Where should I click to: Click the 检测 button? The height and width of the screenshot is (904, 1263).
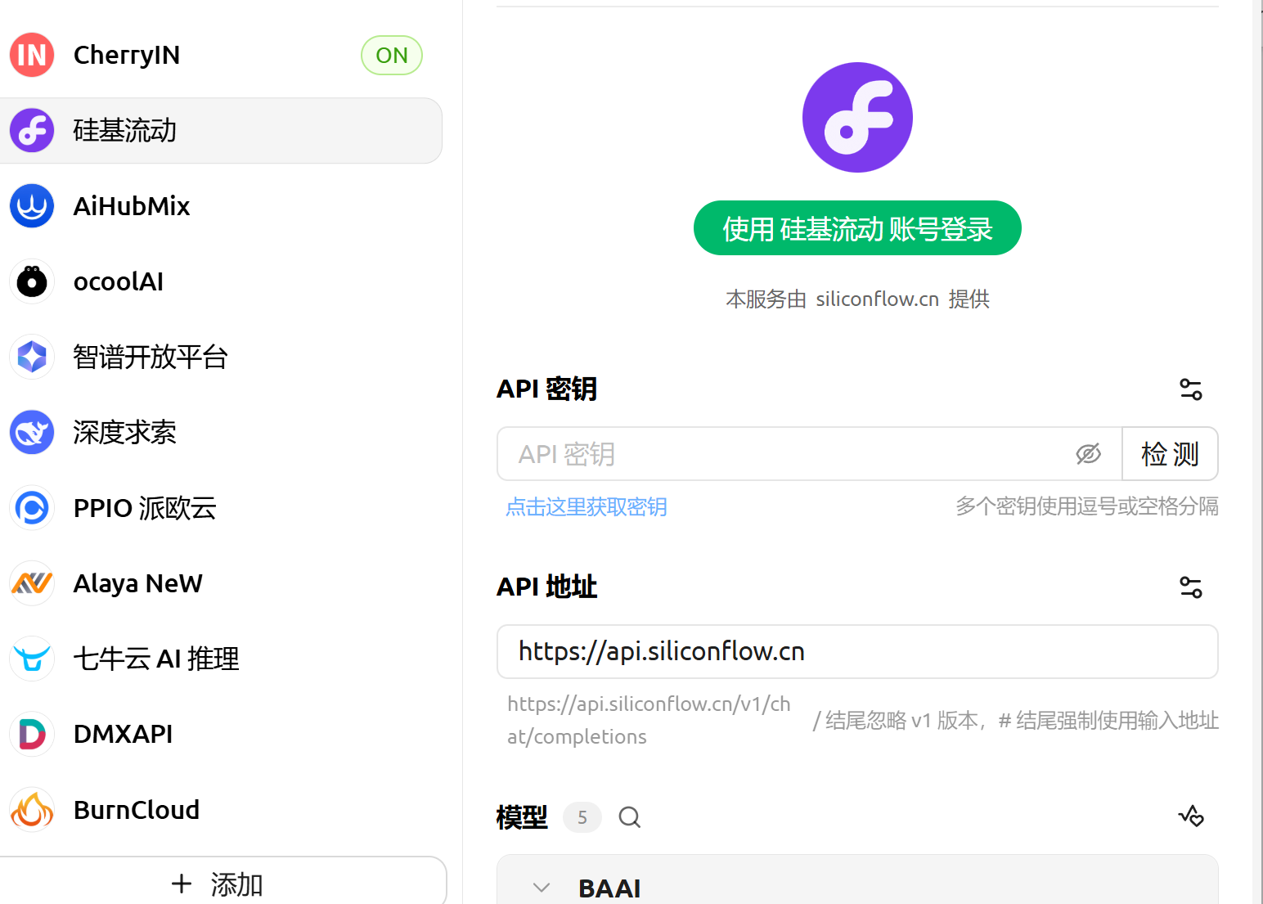[x=1170, y=454]
